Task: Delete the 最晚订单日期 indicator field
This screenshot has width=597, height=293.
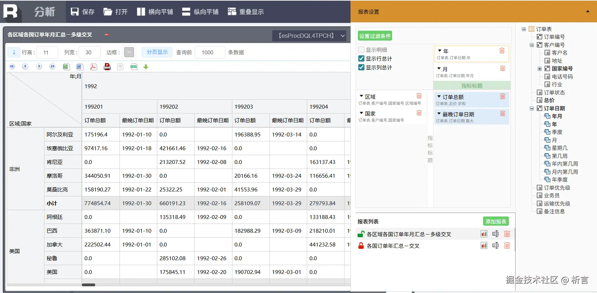Action: coord(502,114)
